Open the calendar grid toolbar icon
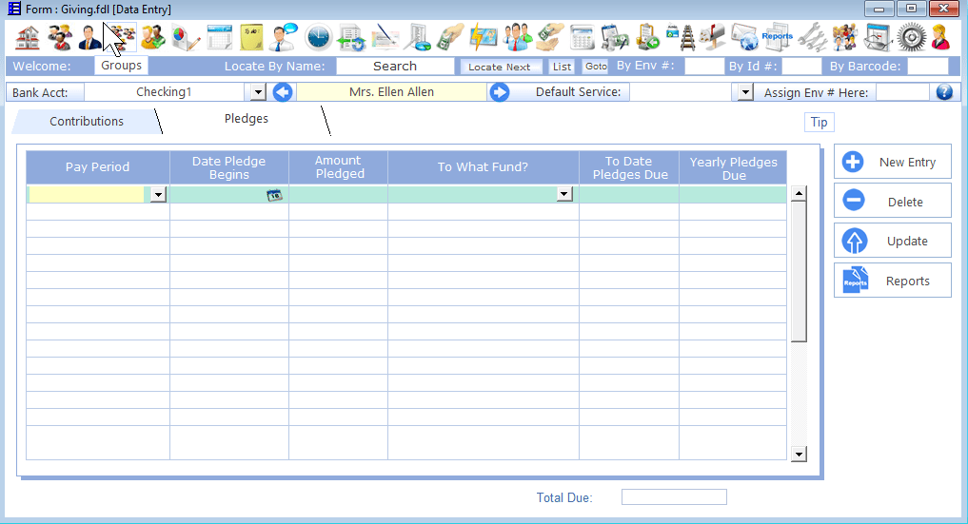968x524 pixels. pos(219,38)
